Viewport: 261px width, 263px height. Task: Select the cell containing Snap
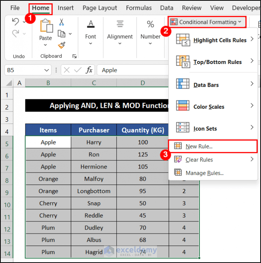94,203
